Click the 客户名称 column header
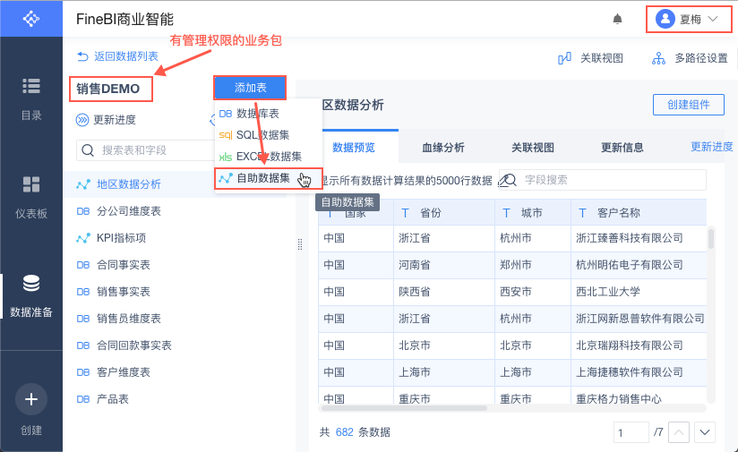 [639, 213]
